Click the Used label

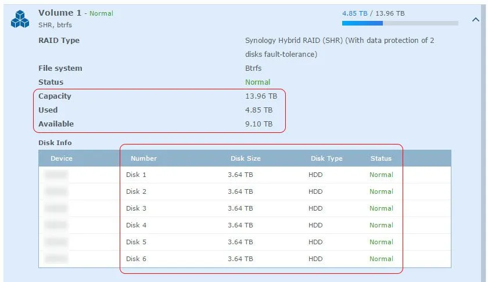[x=48, y=110]
